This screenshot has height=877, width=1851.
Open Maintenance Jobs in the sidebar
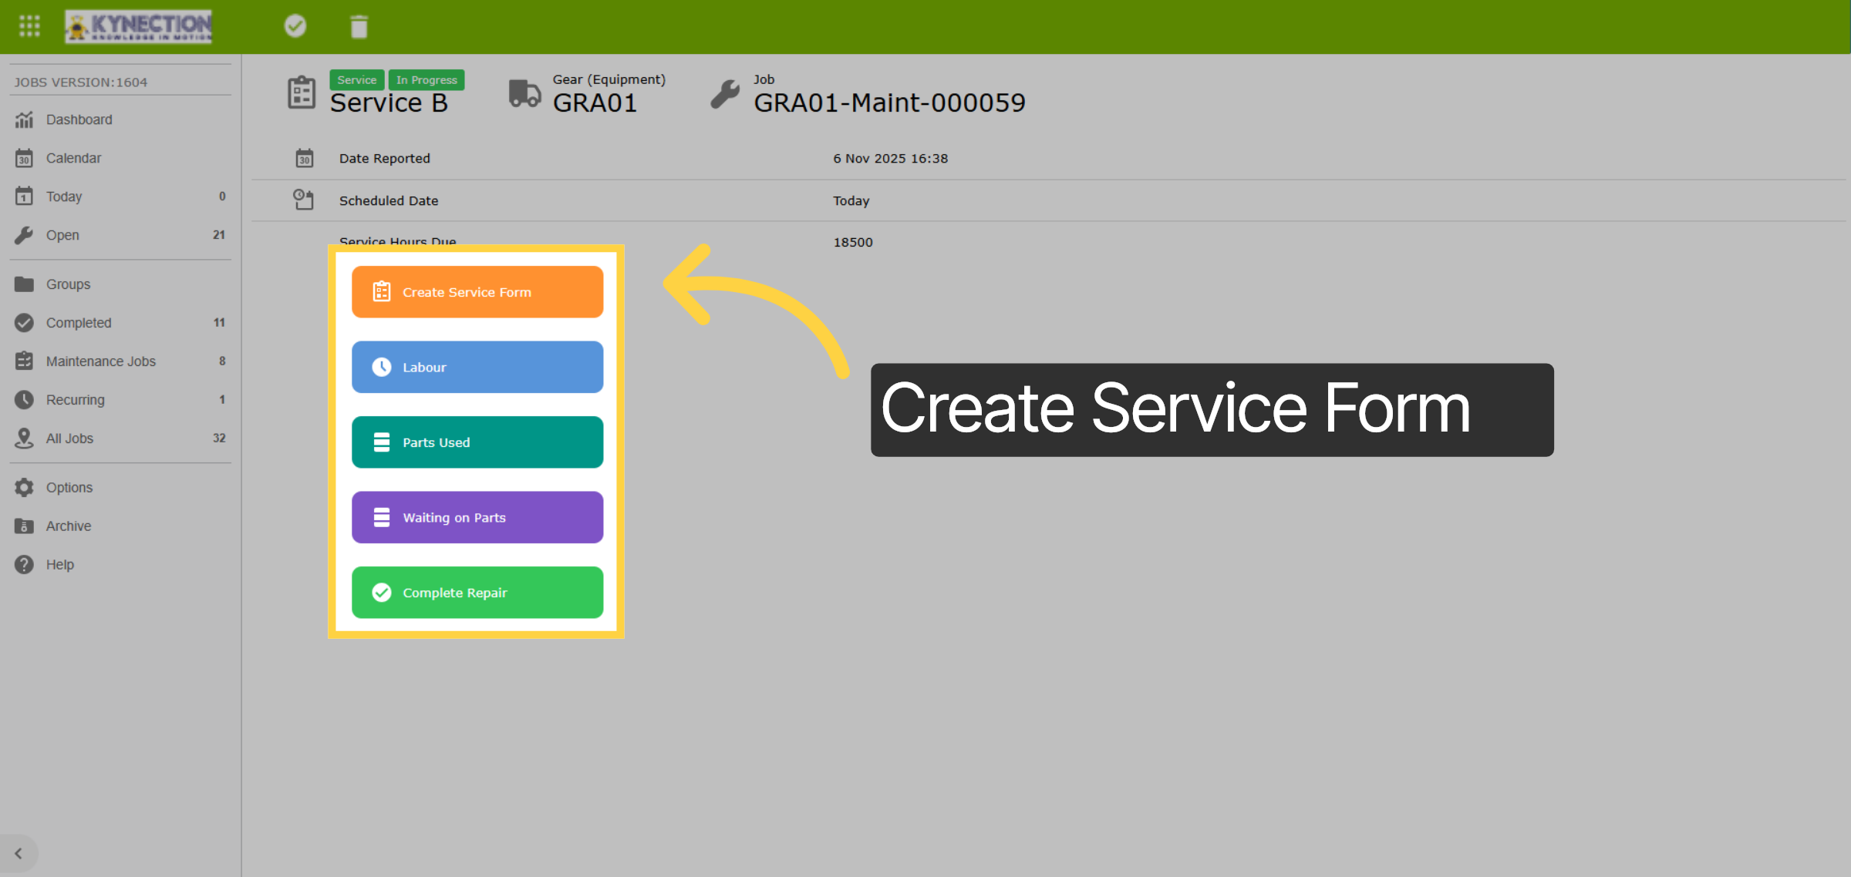click(120, 361)
